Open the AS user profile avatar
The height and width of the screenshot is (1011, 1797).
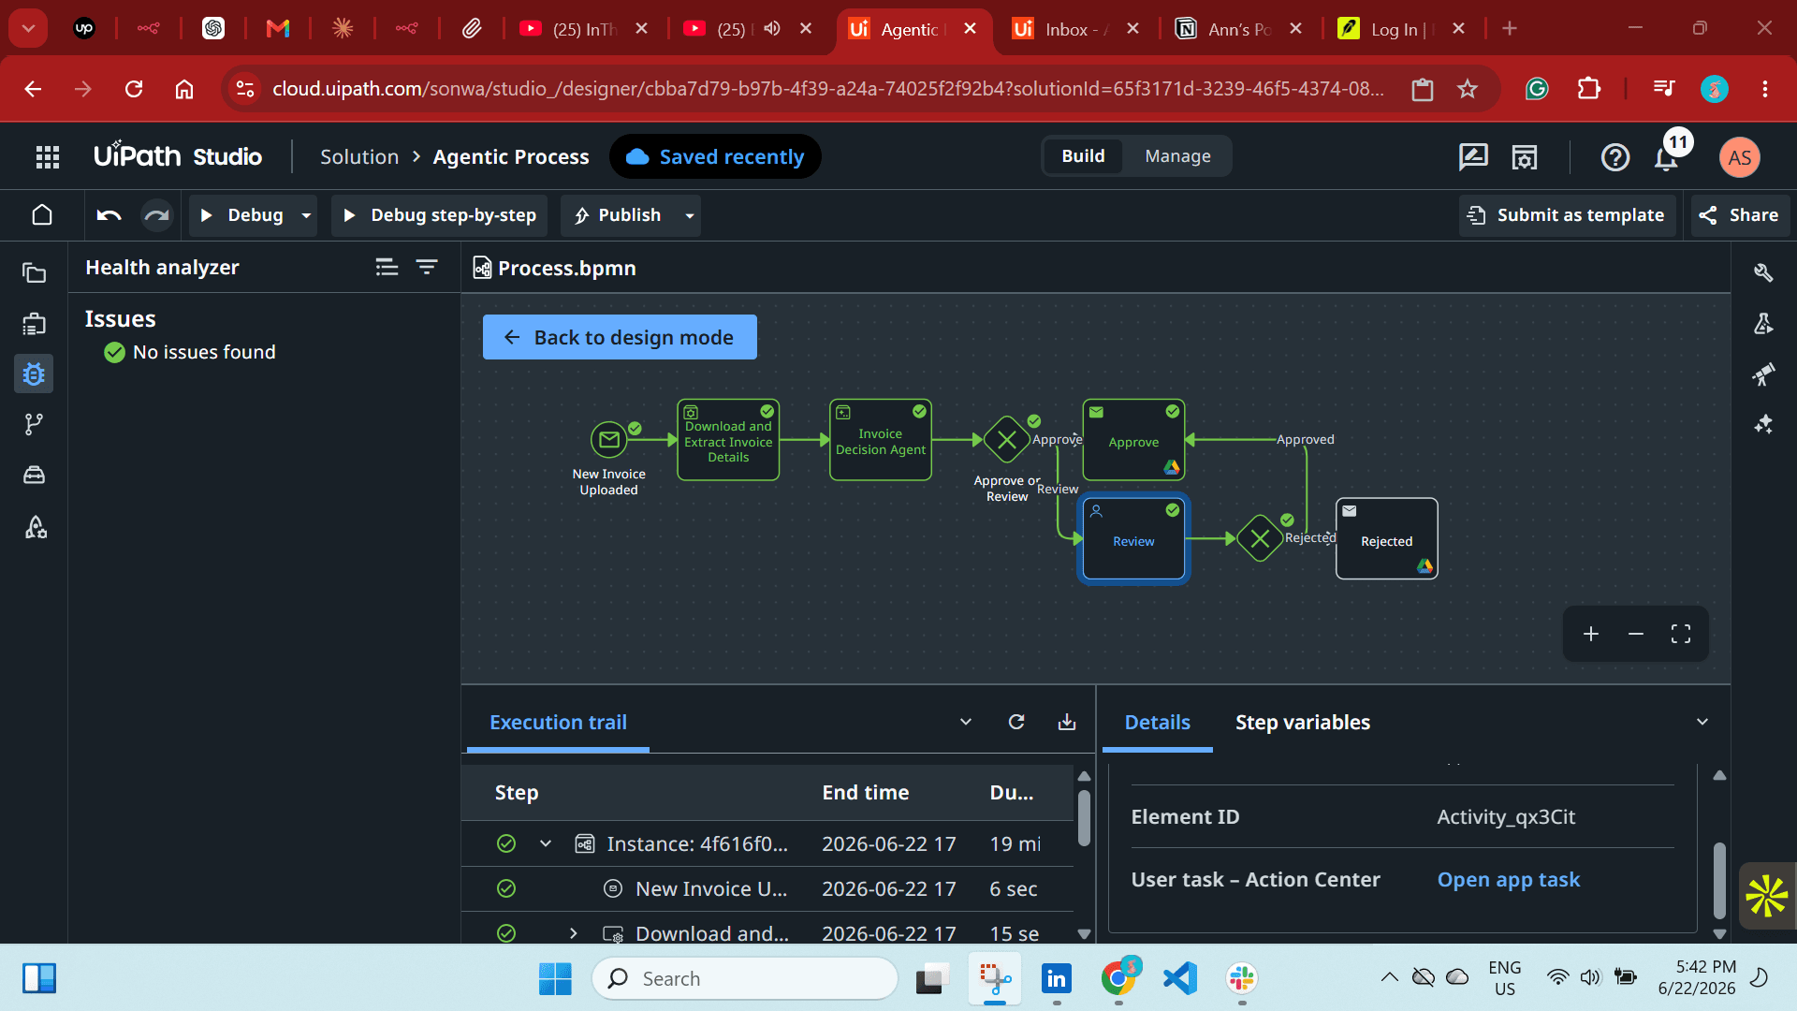(x=1740, y=157)
